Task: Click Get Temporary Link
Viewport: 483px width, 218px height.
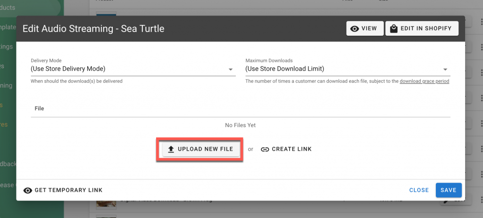Action: click(63, 190)
